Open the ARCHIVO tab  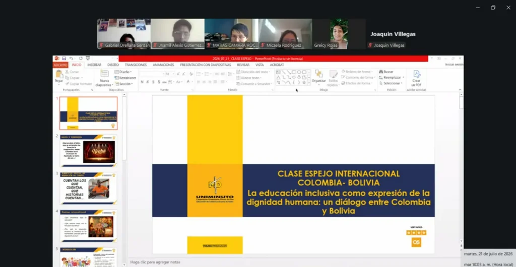(60, 65)
